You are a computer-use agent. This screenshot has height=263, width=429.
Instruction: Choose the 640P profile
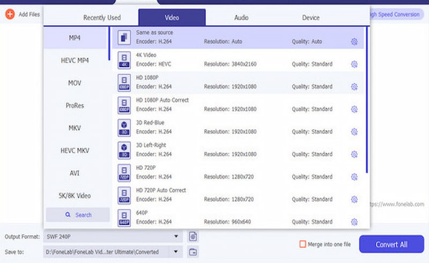coord(238,218)
